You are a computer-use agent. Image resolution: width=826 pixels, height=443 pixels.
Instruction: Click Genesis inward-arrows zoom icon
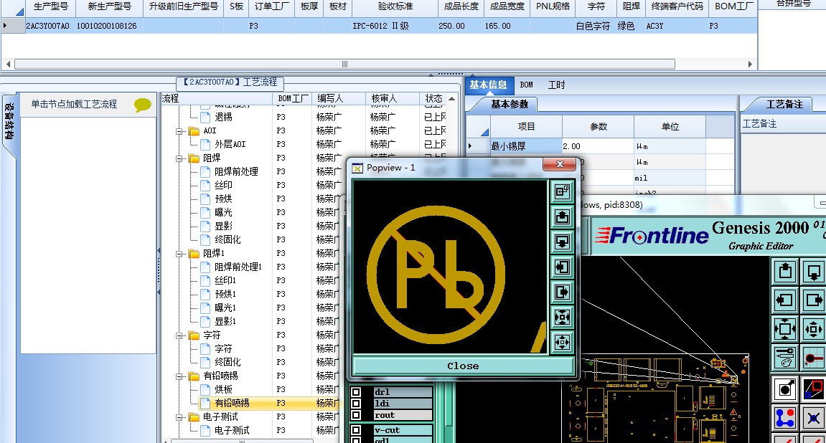pyautogui.click(x=785, y=329)
